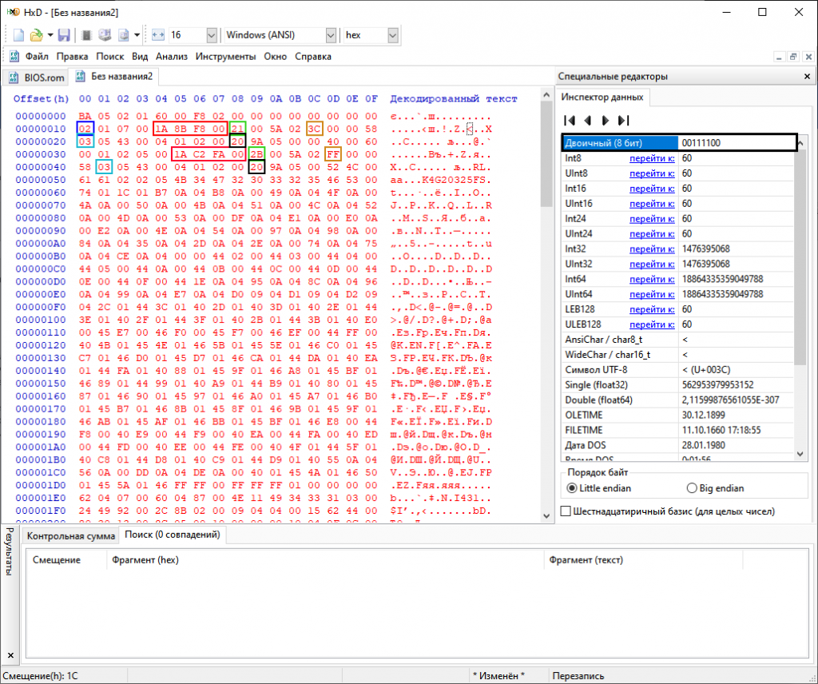Click the Open disk image toolbar icon
Screen dimensions: 818x684
(124, 35)
